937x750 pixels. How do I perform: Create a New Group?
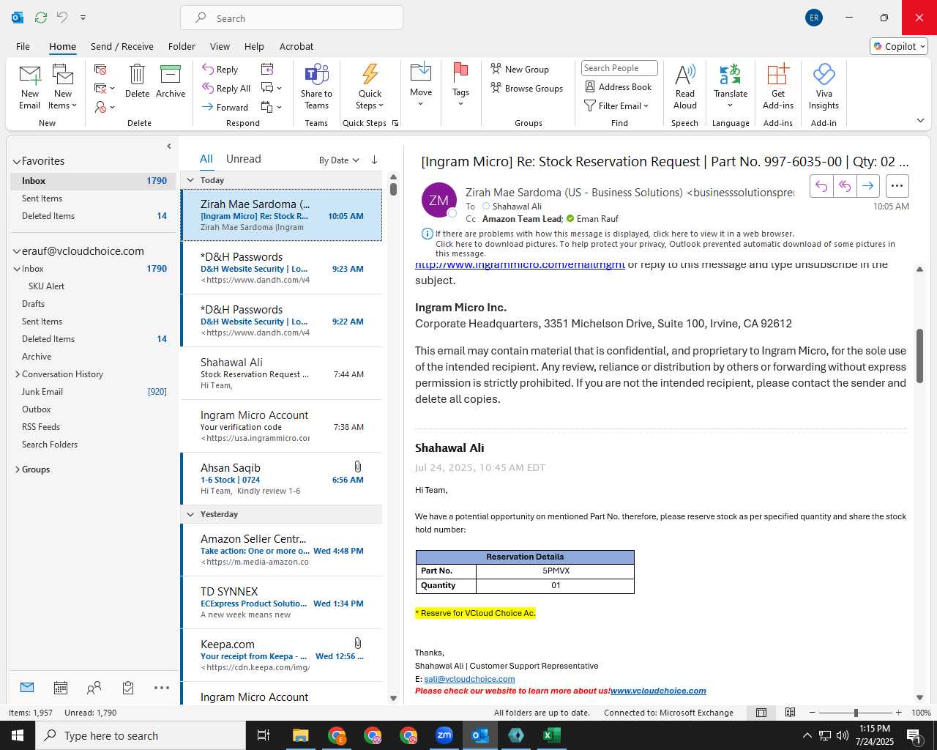520,69
